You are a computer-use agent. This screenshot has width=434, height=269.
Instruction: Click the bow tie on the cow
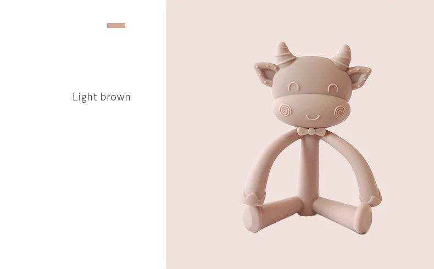311,132
